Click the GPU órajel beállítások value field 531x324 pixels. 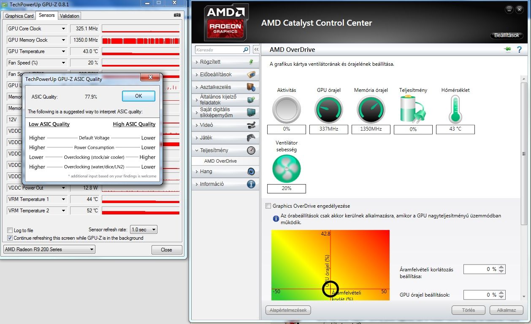(481, 295)
